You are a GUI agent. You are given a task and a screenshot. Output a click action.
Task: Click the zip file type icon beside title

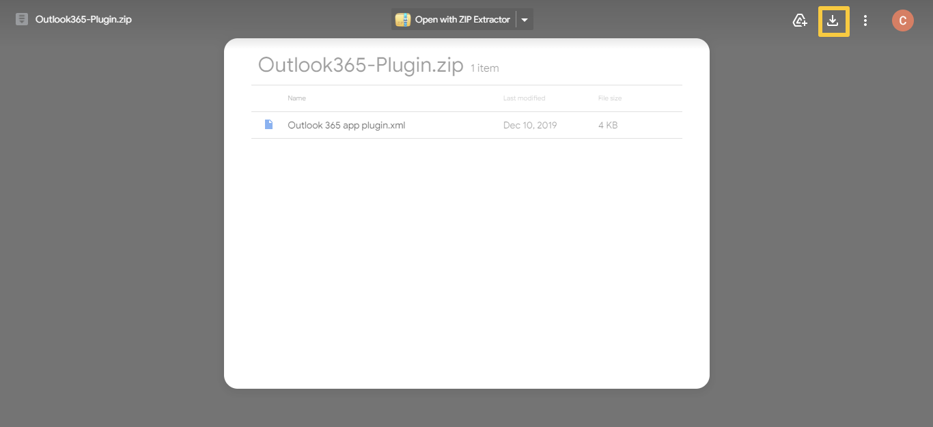[22, 19]
